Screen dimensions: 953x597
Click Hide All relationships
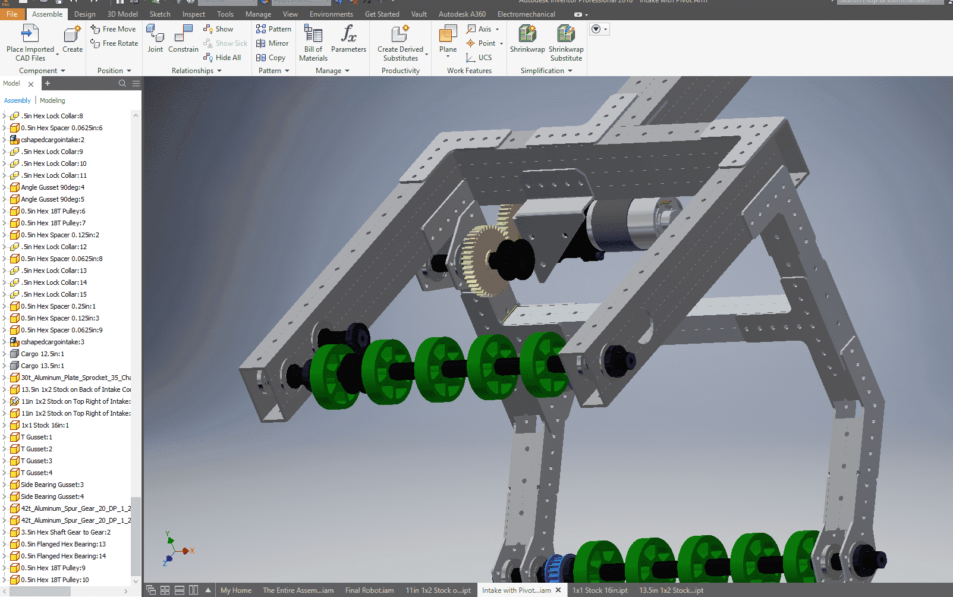click(222, 58)
